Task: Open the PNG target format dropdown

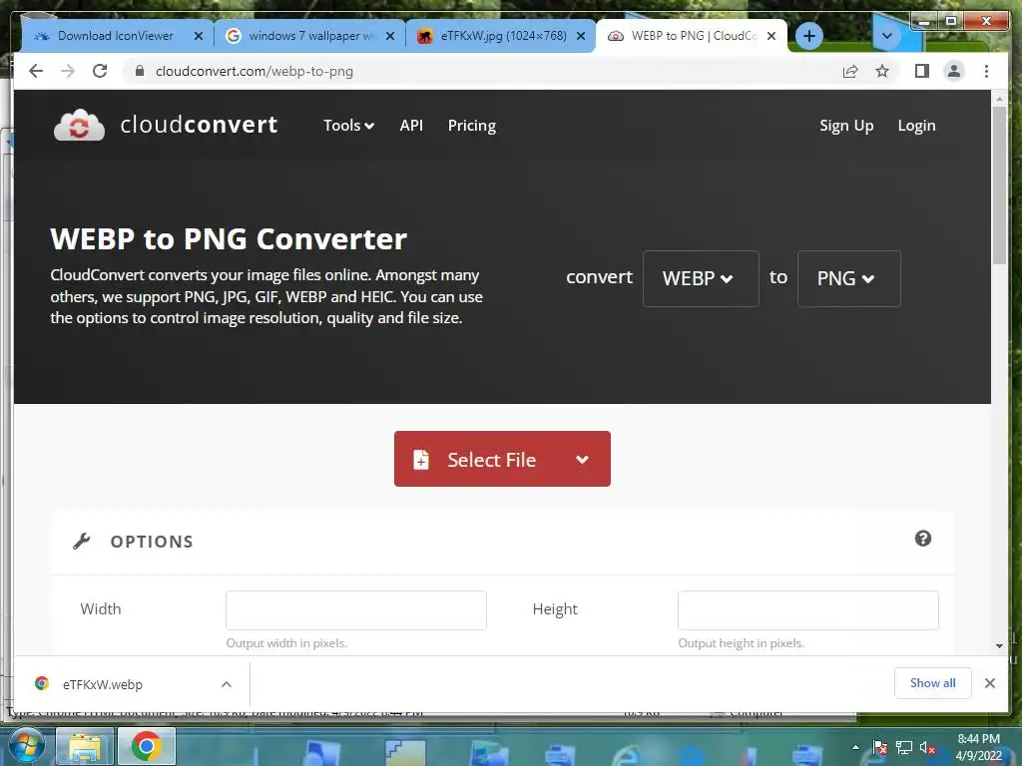Action: tap(848, 278)
